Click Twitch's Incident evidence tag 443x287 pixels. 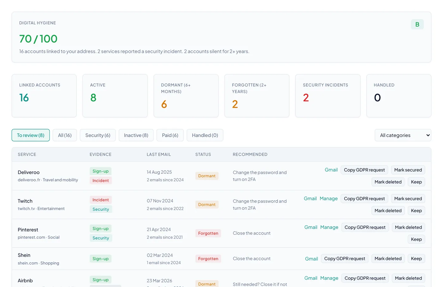(101, 200)
